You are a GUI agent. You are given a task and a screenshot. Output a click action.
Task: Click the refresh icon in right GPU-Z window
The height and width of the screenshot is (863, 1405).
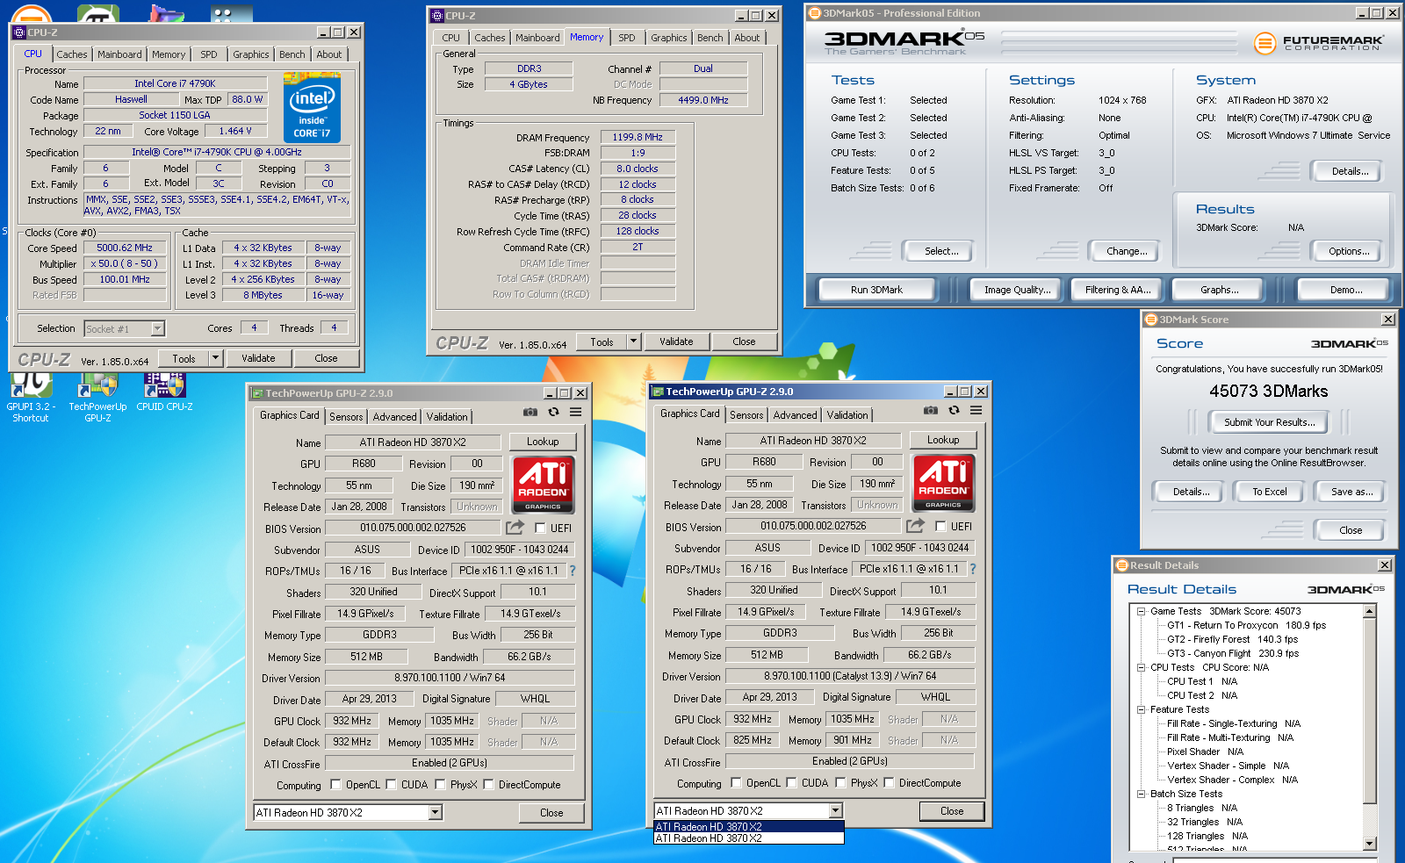[954, 410]
